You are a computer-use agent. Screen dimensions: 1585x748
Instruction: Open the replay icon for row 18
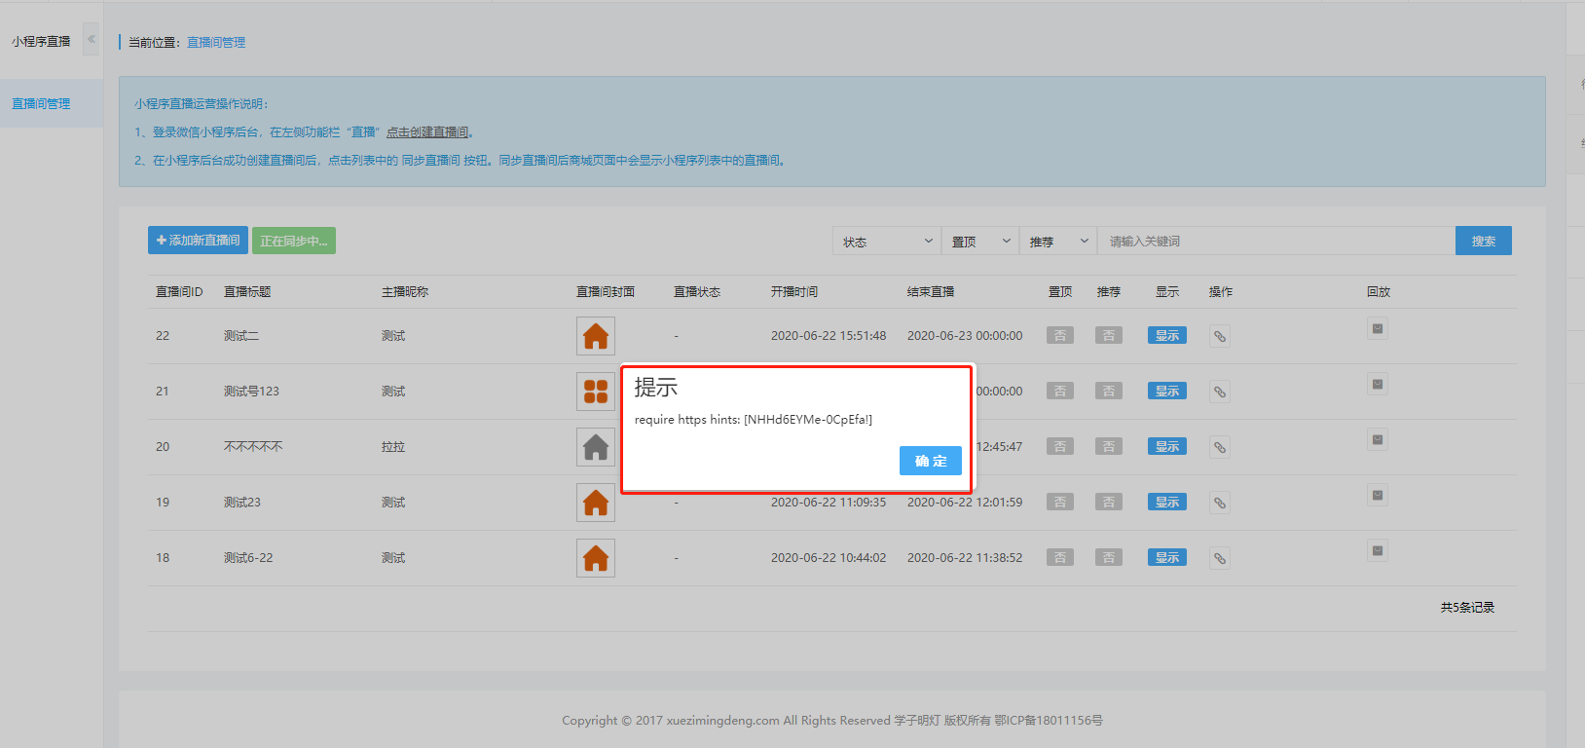(x=1378, y=551)
